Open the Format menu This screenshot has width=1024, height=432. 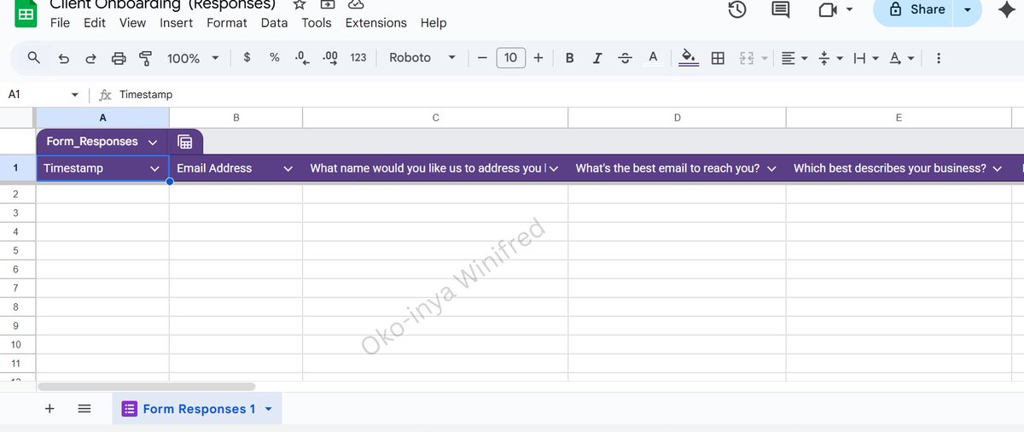click(227, 23)
